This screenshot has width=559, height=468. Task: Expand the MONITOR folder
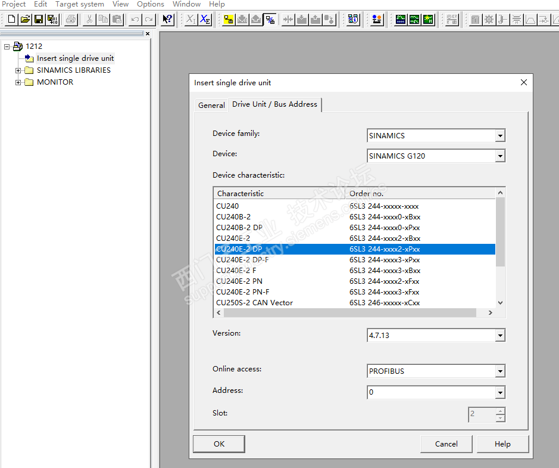click(x=18, y=82)
